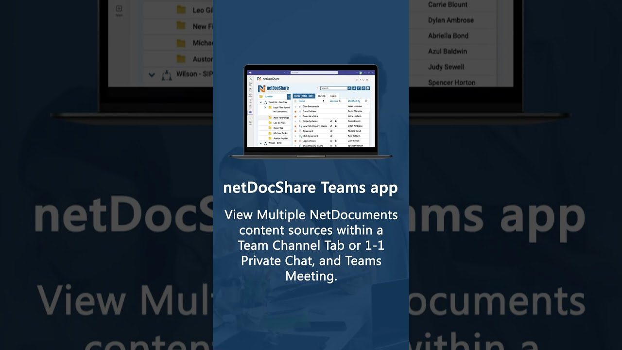Click the Teams title bar search box

pyautogui.click(x=314, y=72)
